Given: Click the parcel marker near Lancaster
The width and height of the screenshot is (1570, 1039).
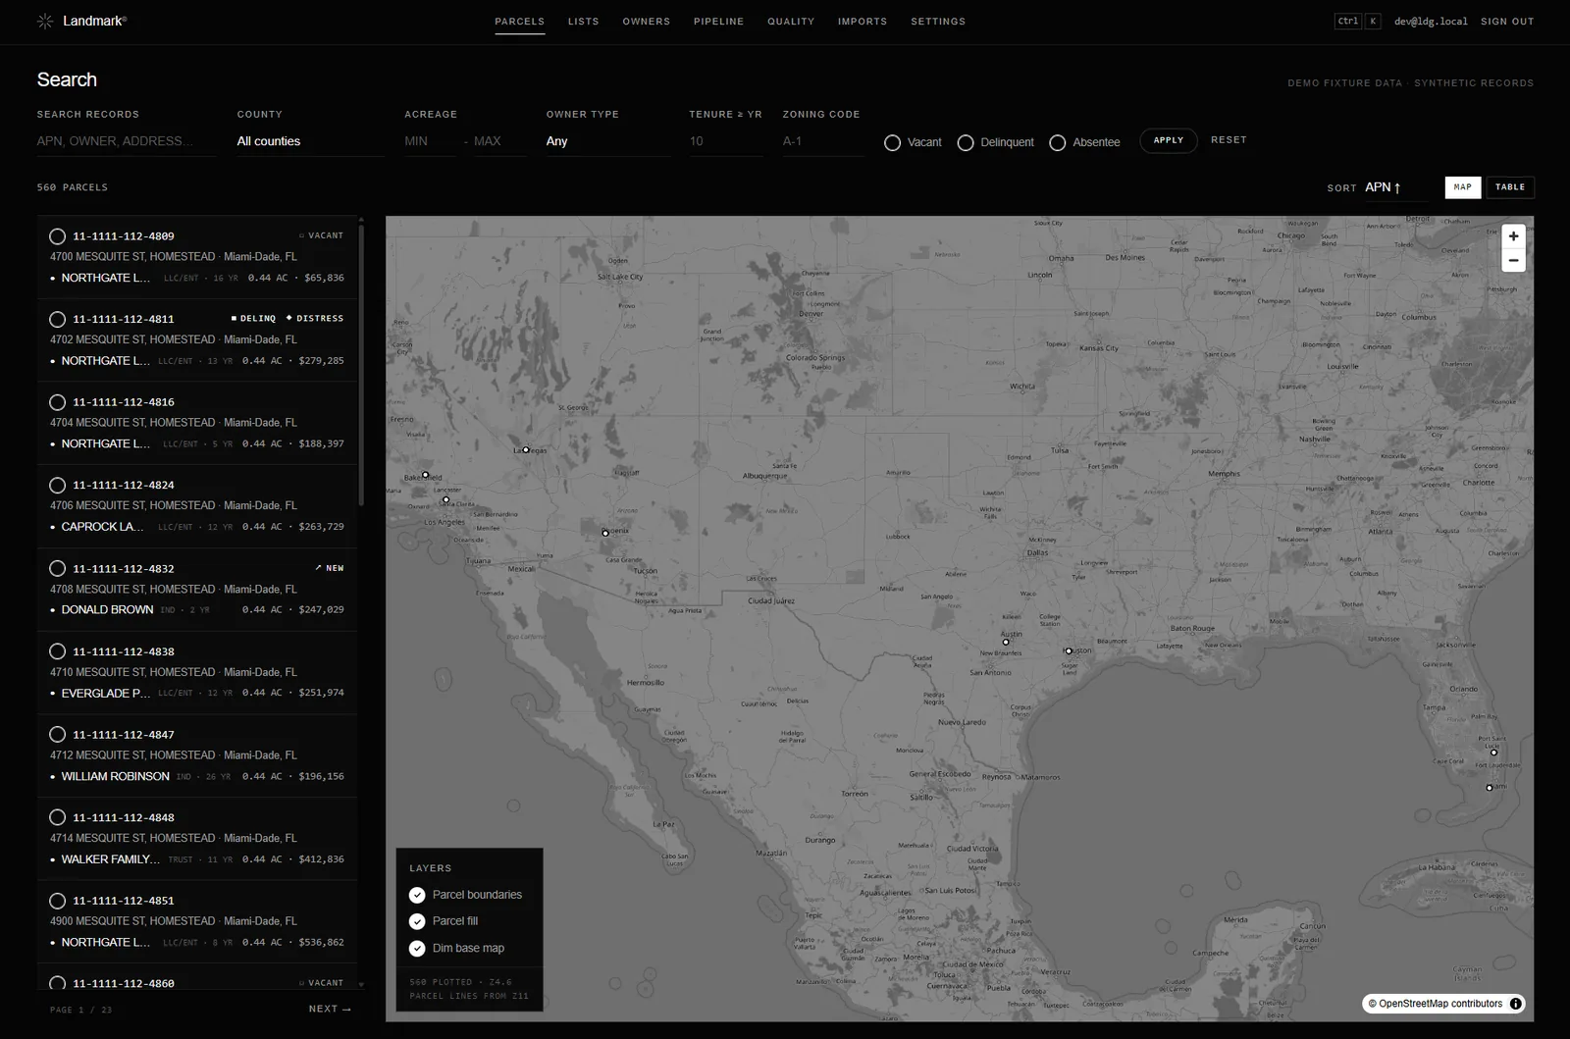Looking at the screenshot, I should coord(445,499).
